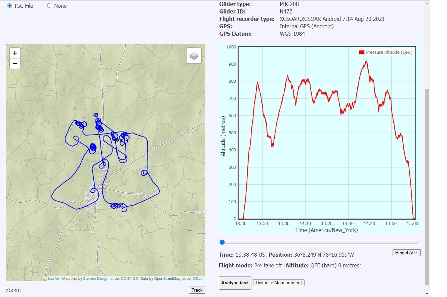Select the IGC File radio option
The image size is (447, 297).
click(9, 6)
